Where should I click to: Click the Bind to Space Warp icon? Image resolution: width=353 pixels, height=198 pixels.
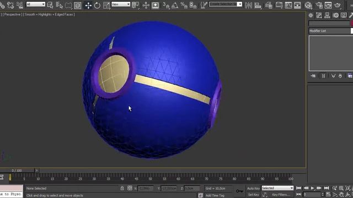[x=20, y=5]
